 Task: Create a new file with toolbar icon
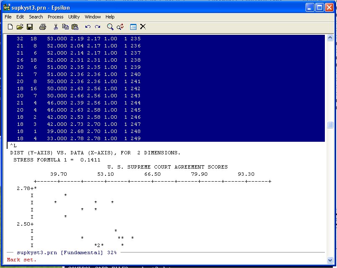pos(10,27)
